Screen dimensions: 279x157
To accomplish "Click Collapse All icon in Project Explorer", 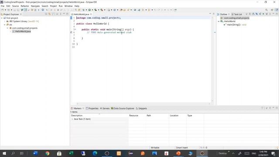I will pos(46,14).
